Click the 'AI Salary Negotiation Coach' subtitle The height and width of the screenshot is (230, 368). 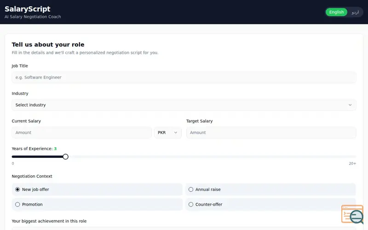point(33,17)
